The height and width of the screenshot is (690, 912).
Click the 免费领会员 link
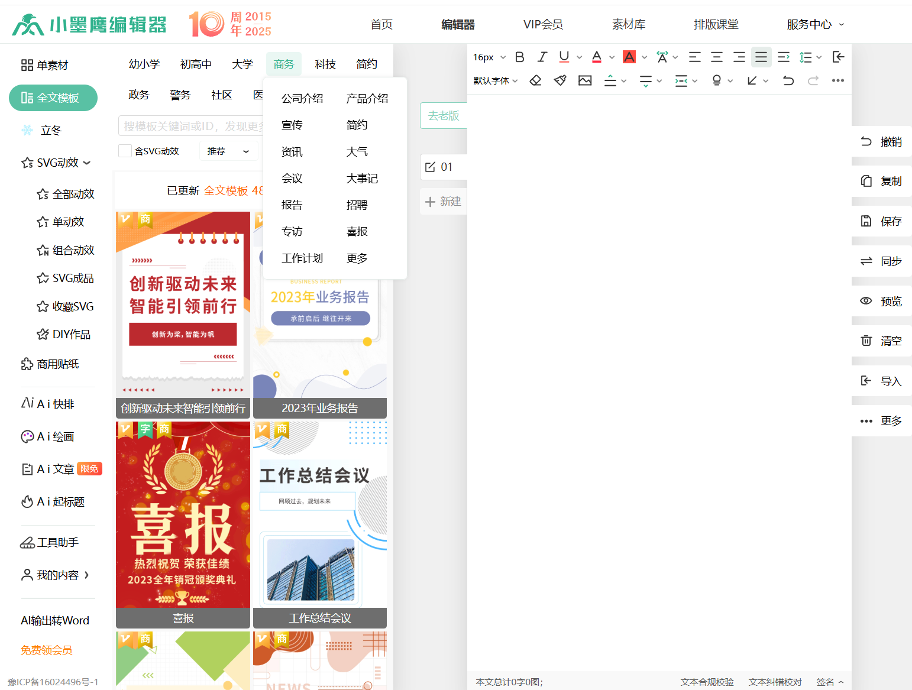coord(46,650)
